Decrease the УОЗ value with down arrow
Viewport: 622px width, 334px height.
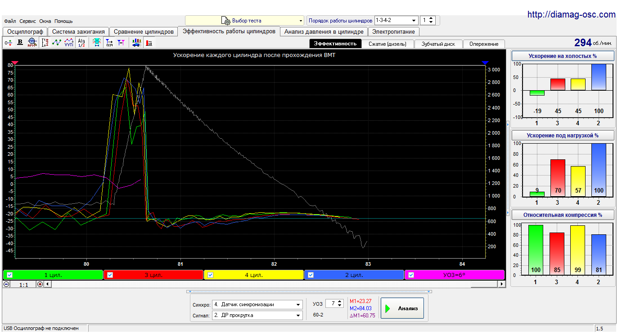(x=340, y=306)
